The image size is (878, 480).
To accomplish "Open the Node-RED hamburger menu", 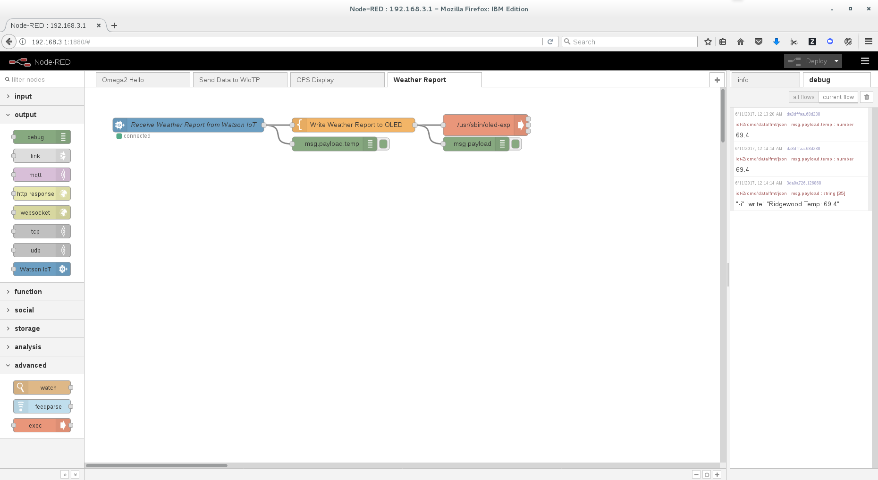I will tap(865, 61).
